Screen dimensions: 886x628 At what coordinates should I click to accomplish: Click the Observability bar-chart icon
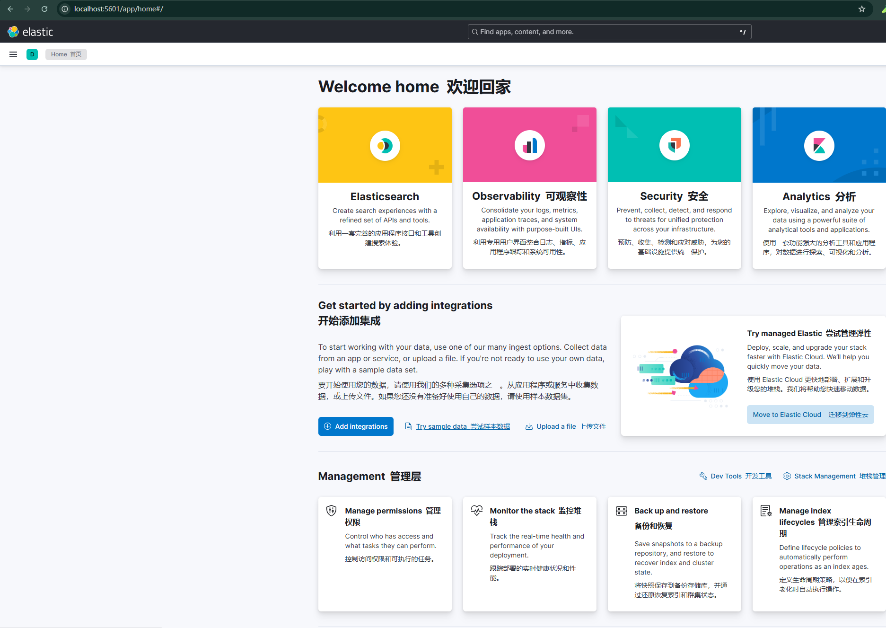(x=529, y=146)
